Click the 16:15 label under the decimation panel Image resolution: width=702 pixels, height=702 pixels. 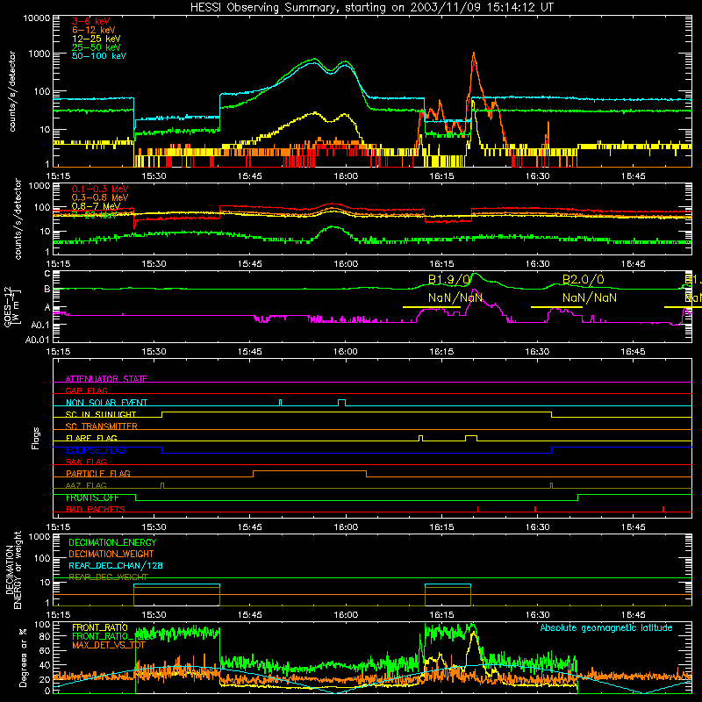point(441,615)
